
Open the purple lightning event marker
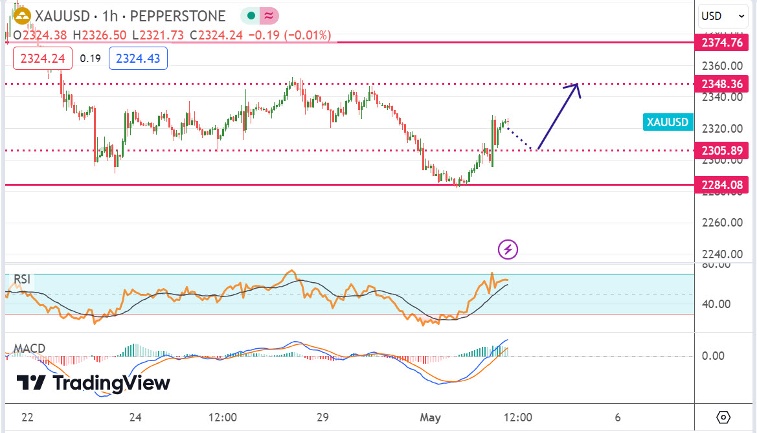[508, 249]
